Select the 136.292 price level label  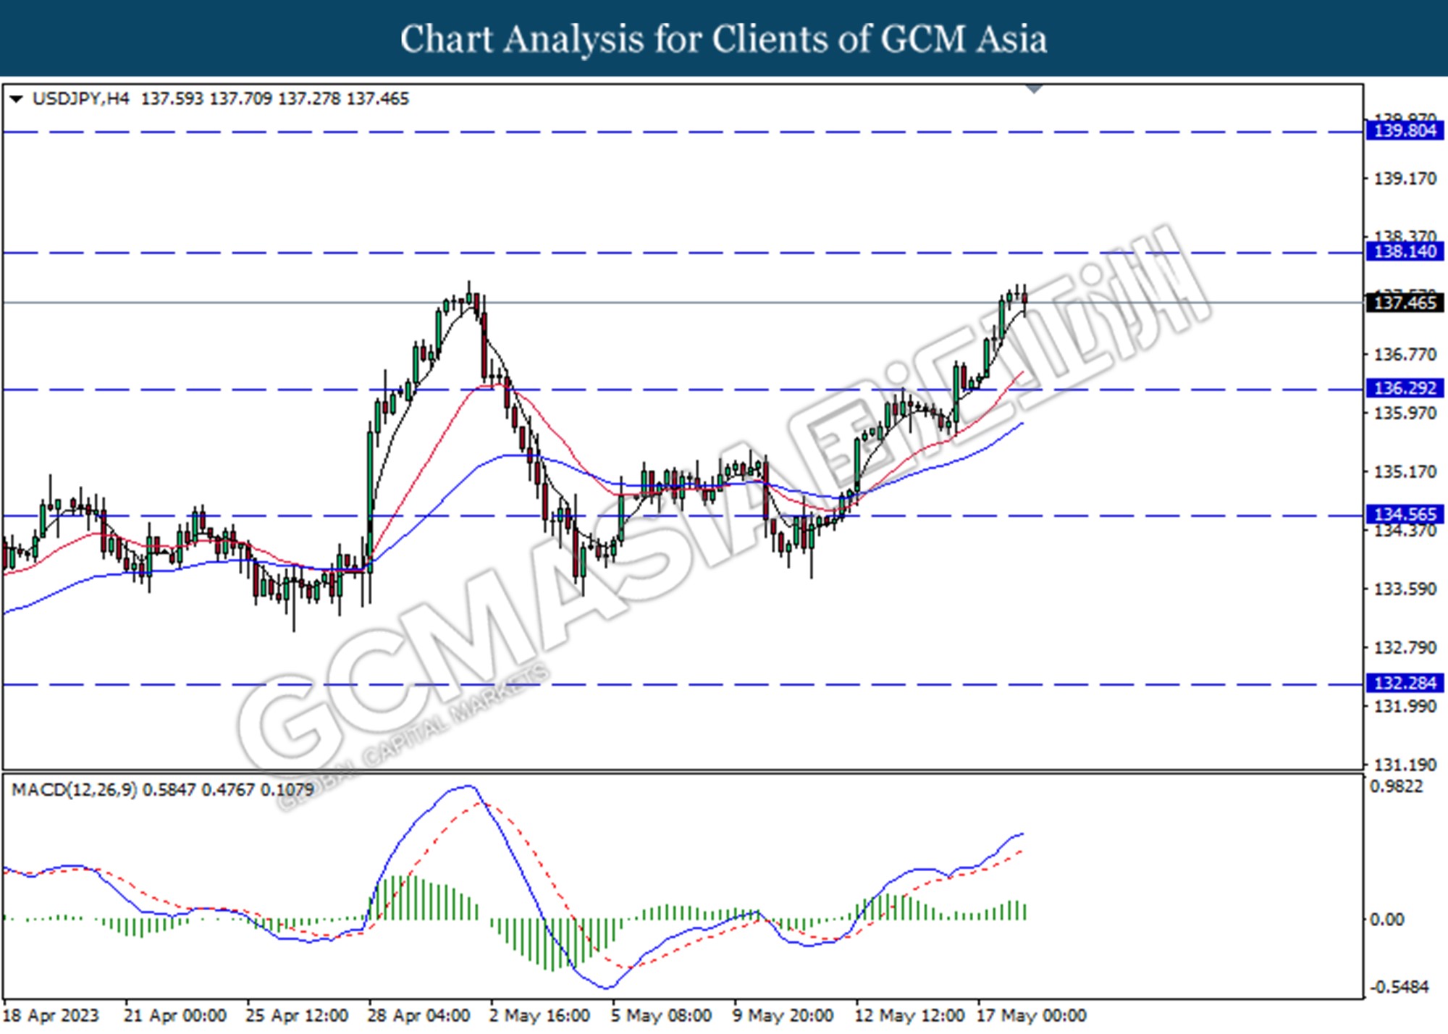(1405, 389)
